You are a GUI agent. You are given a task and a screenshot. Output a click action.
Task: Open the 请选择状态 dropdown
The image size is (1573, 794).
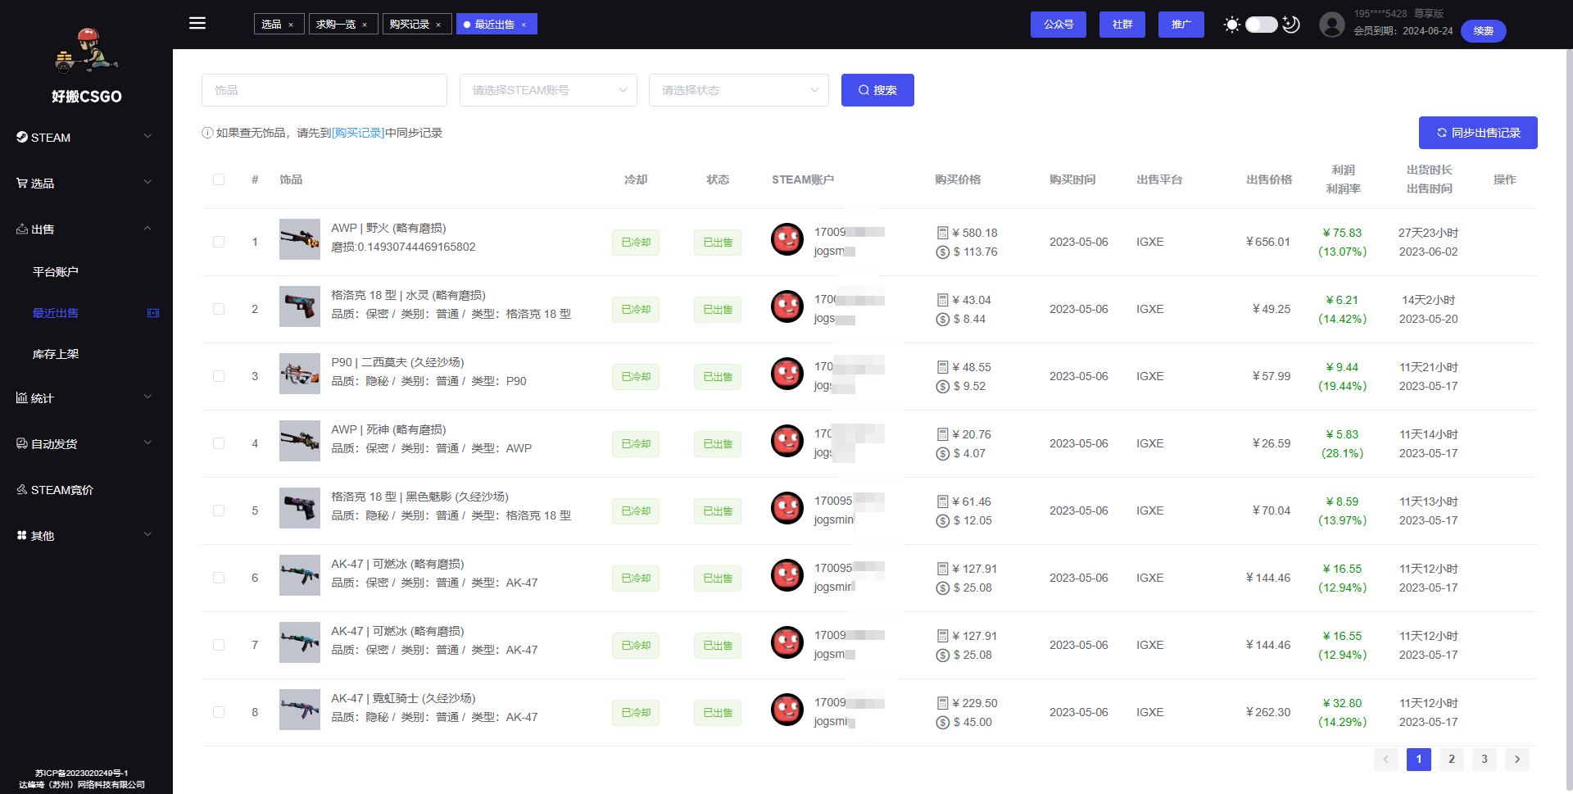pos(739,90)
